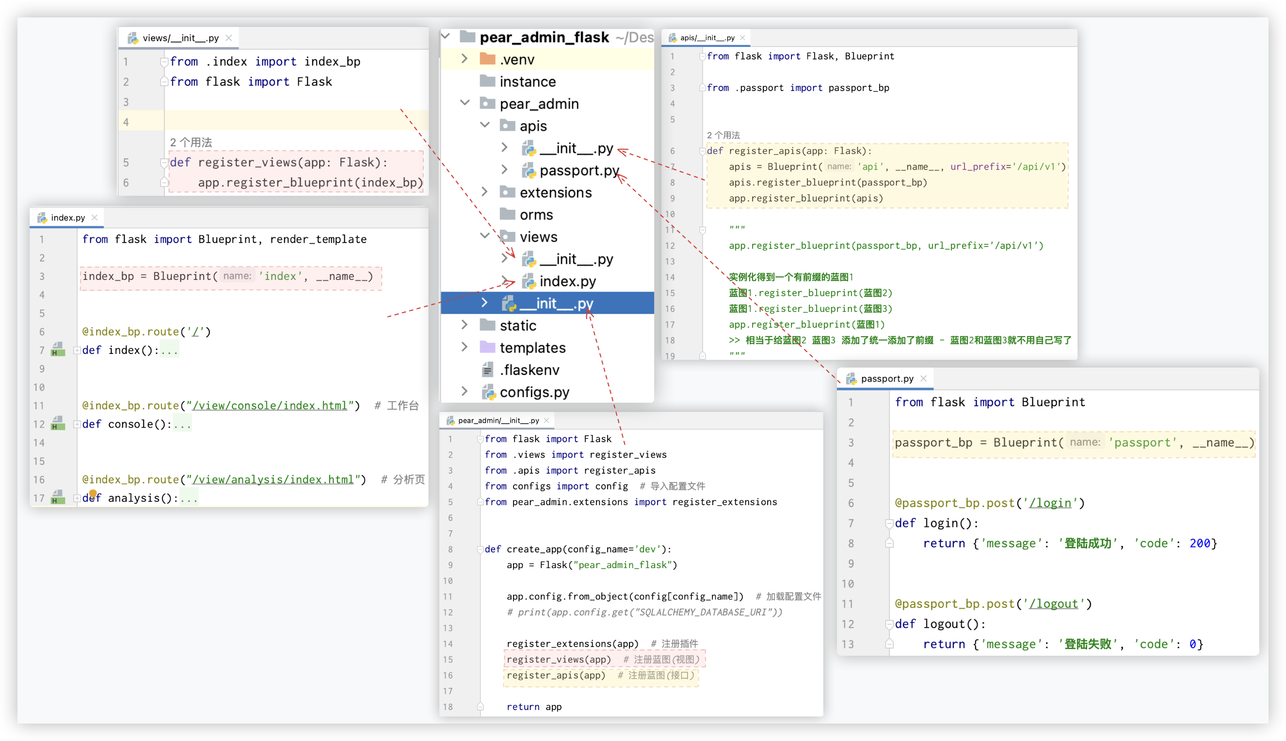Viewport: 1286px width, 741px height.
Task: Select the pear_admin/__init__.py tab
Action: tap(498, 420)
